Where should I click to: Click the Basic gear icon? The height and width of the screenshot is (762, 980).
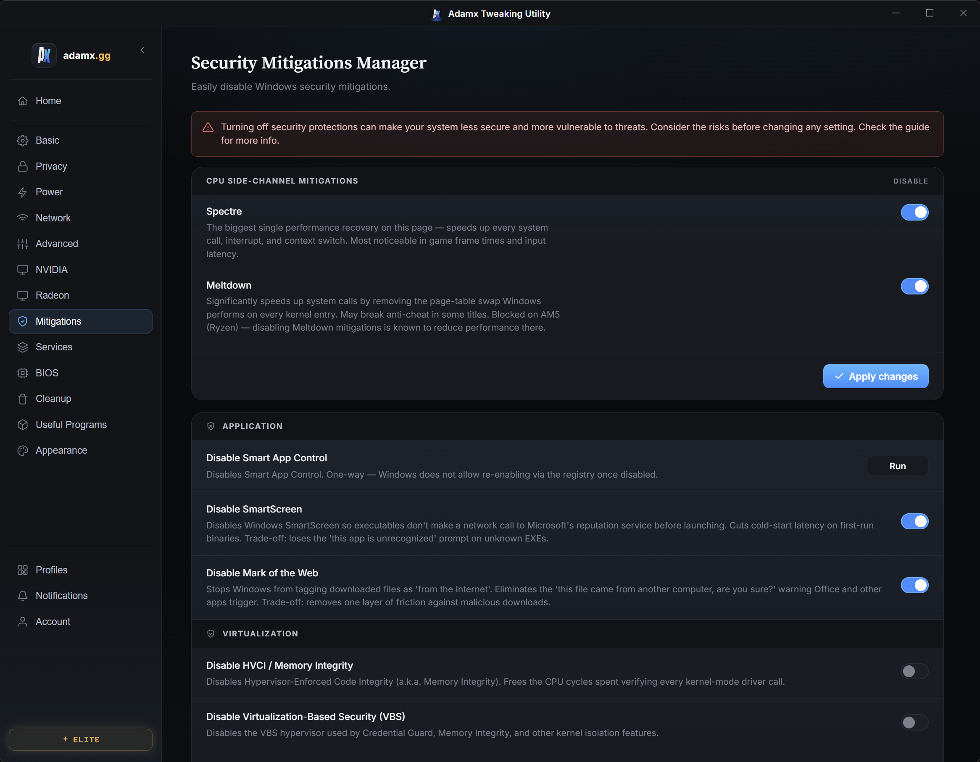(22, 140)
